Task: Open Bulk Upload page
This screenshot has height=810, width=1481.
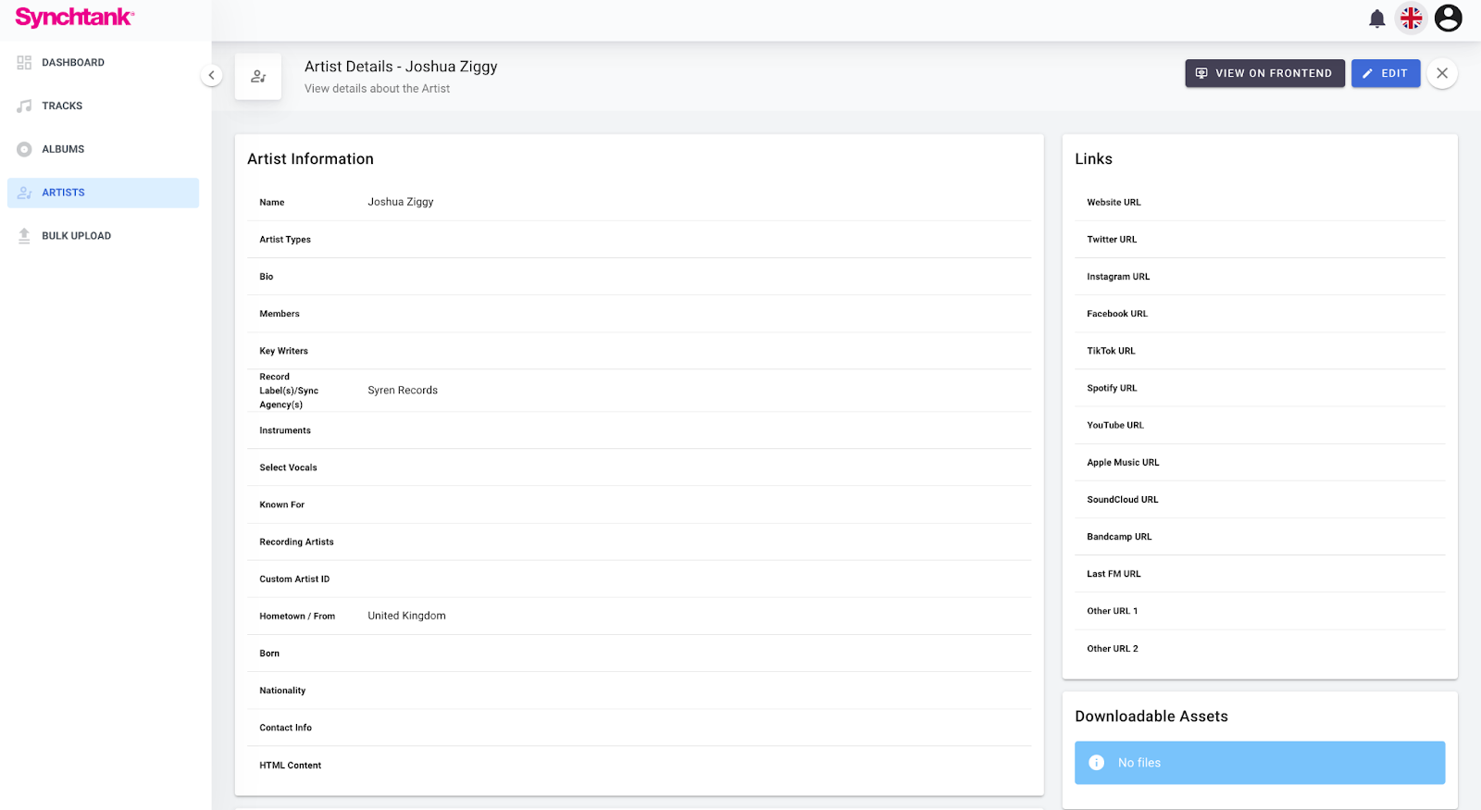Action: (x=76, y=236)
